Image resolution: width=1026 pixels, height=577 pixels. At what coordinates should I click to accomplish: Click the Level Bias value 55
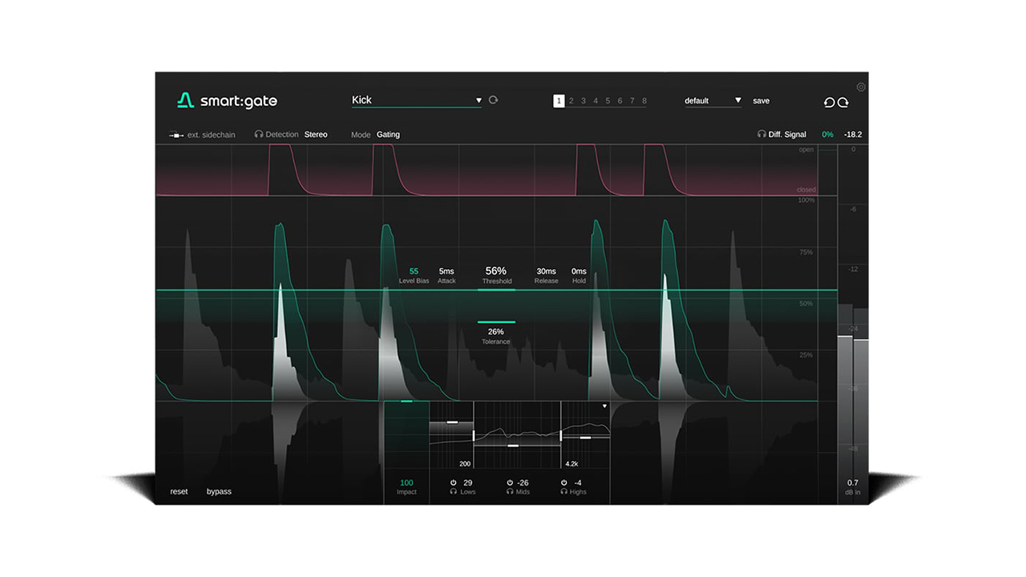pyautogui.click(x=414, y=272)
